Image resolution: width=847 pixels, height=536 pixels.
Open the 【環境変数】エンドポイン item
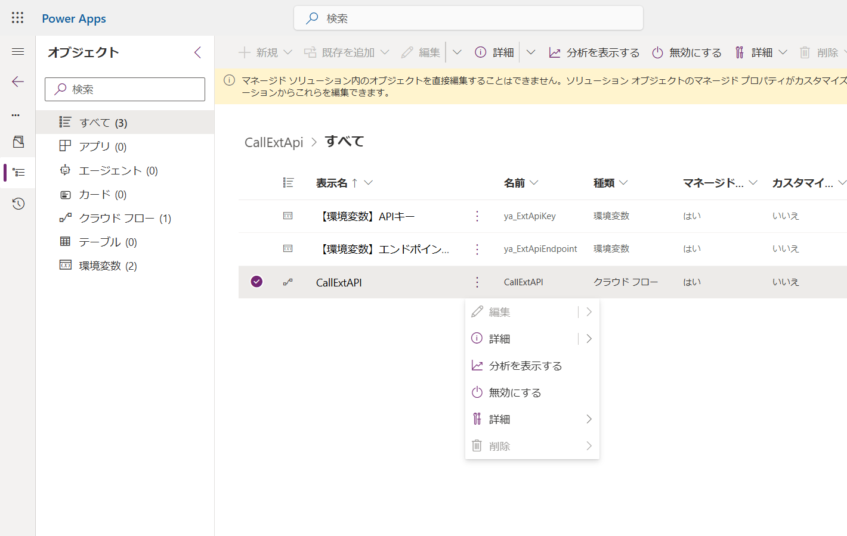point(383,249)
